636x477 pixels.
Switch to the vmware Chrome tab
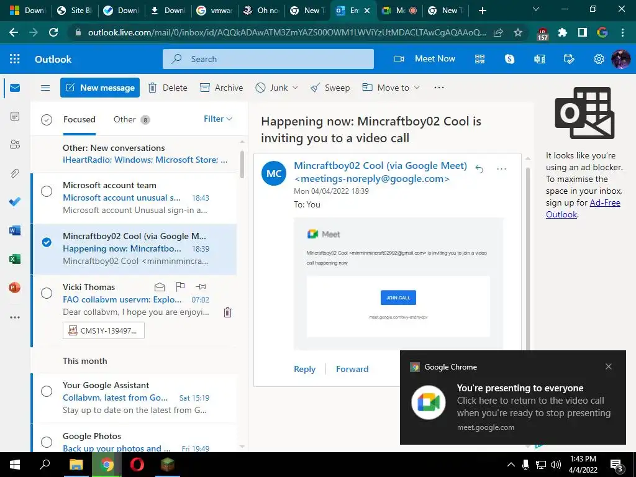click(x=214, y=11)
